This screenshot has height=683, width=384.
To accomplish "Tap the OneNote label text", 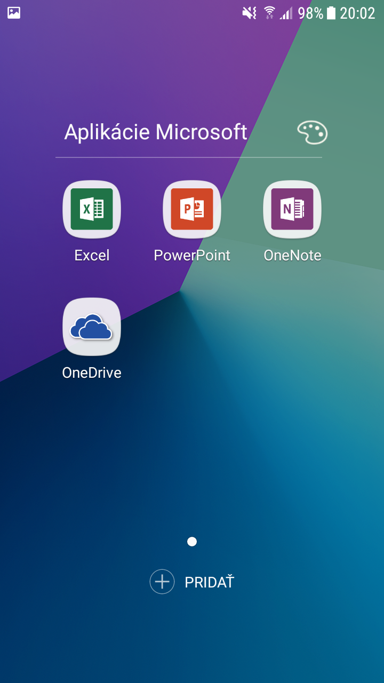I will (292, 256).
